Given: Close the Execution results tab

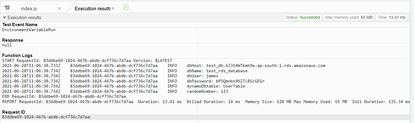Looking at the screenshot, I should 113,9.
